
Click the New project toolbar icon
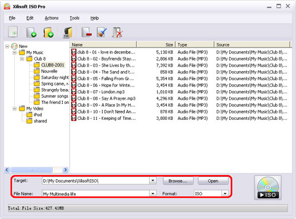click(x=13, y=32)
